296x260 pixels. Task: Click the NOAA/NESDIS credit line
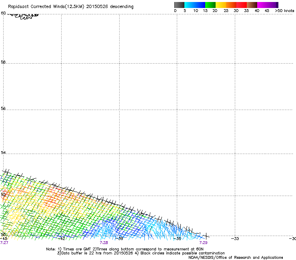(236, 258)
